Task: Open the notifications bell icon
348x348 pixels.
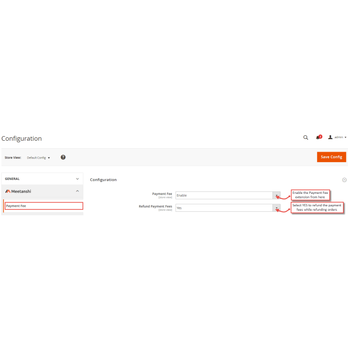Action: point(318,138)
